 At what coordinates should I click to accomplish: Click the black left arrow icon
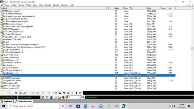[x=72, y=93]
